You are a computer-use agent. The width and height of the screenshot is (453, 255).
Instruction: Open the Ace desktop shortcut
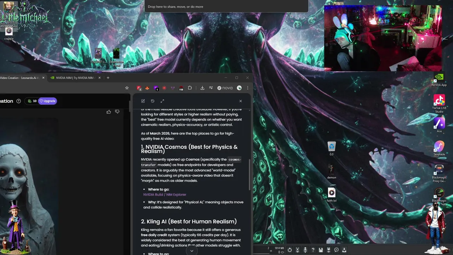coord(439,125)
